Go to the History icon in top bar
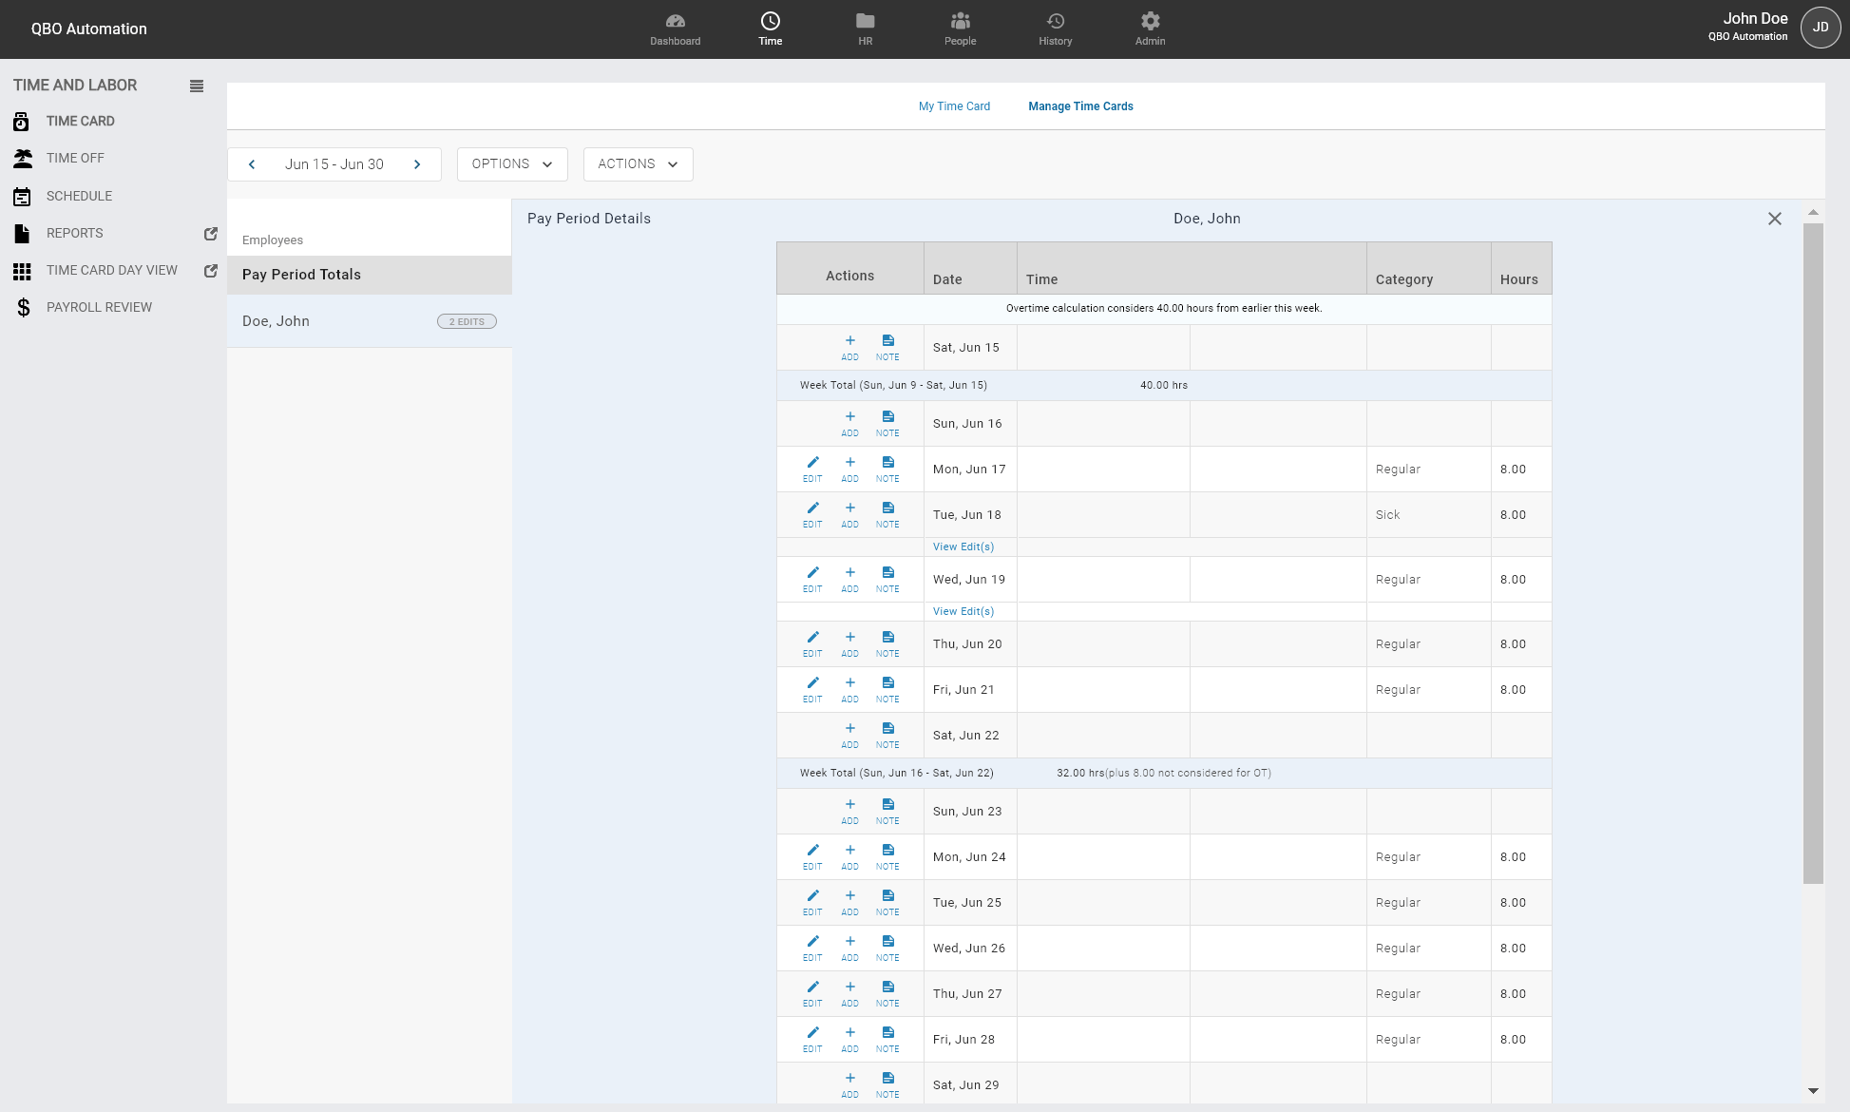Viewport: 1850px width, 1112px height. click(1055, 29)
